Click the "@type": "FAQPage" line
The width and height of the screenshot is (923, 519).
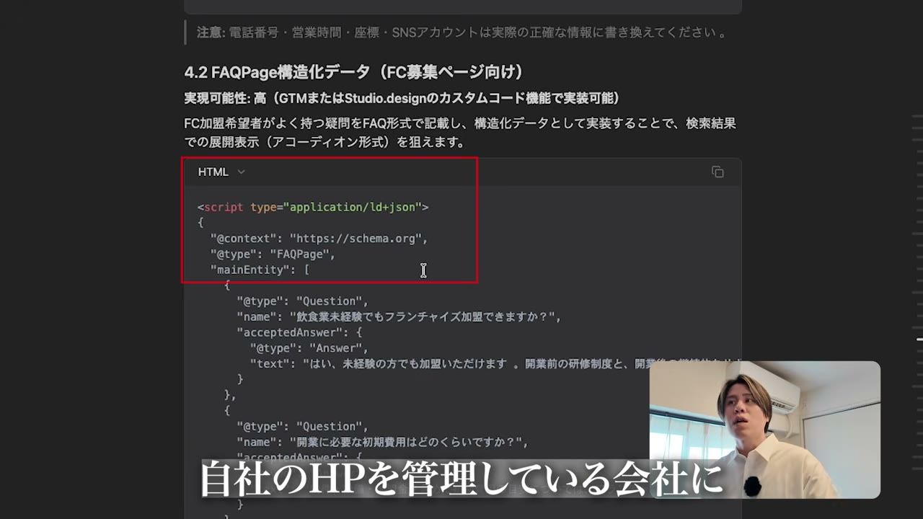(273, 254)
